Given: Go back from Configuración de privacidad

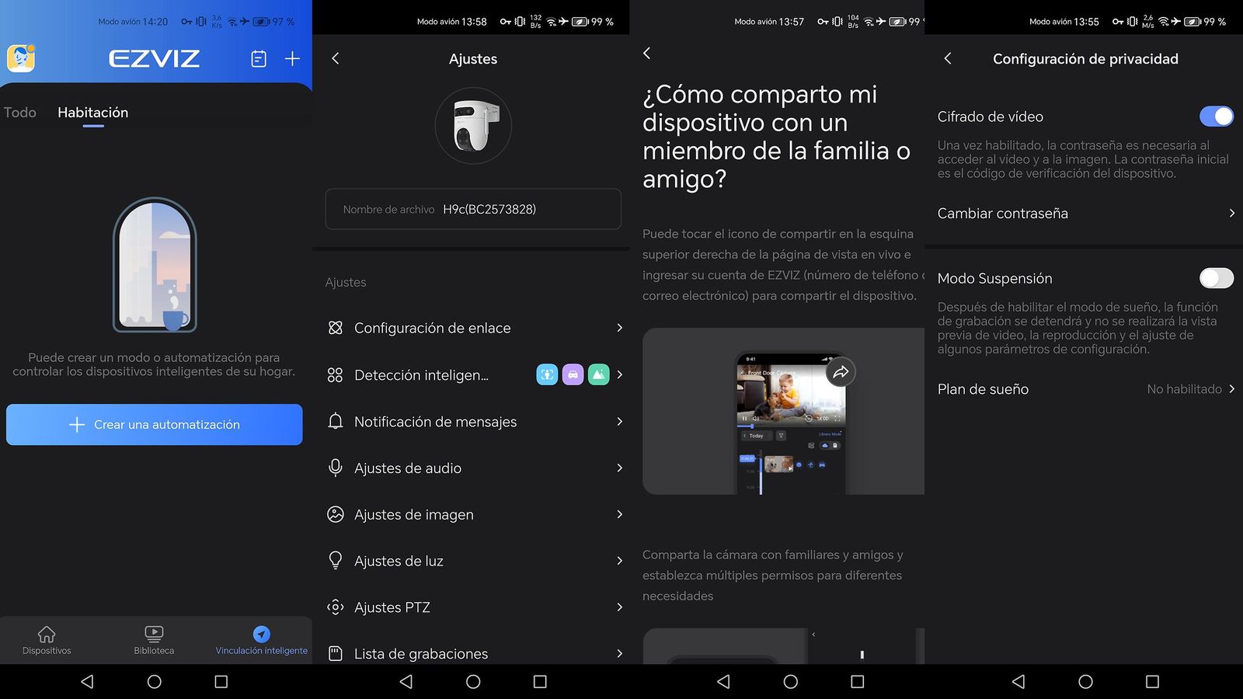Looking at the screenshot, I should [948, 59].
